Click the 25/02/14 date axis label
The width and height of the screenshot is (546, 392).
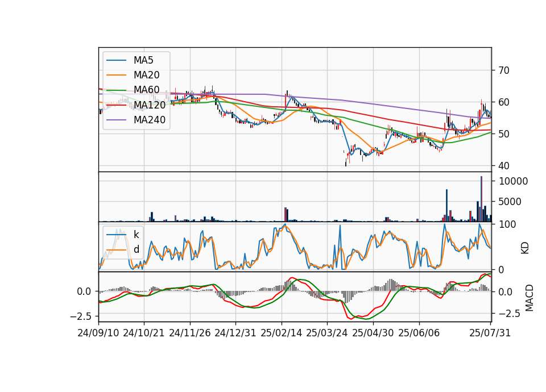click(x=282, y=333)
